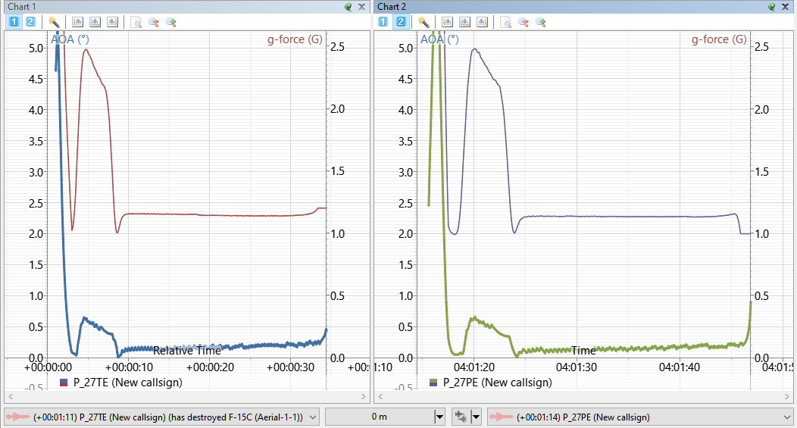This screenshot has width=797, height=428.
Task: Zoom out using Chart 2 magnifier minus
Action: pyautogui.click(x=523, y=22)
